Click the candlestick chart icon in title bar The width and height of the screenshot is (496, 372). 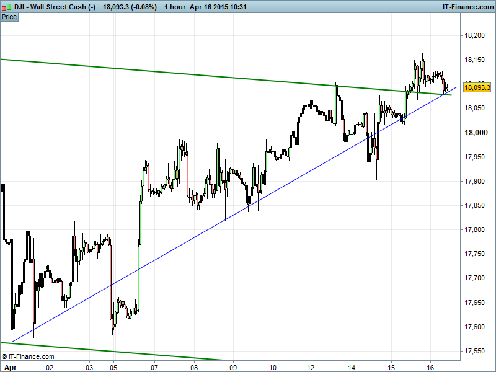point(6,6)
